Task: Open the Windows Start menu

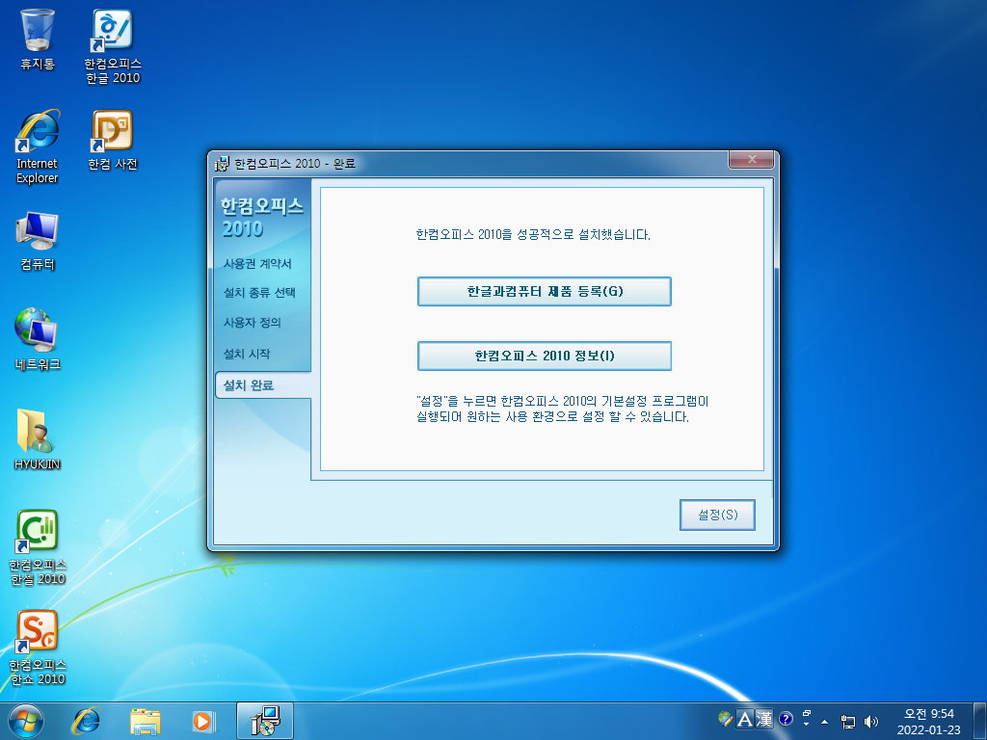Action: tap(26, 721)
